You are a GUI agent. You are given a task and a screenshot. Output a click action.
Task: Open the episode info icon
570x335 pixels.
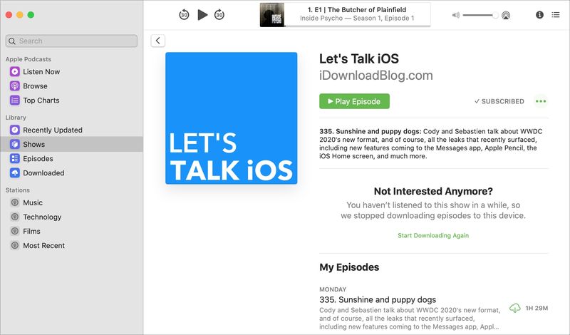pyautogui.click(x=539, y=15)
